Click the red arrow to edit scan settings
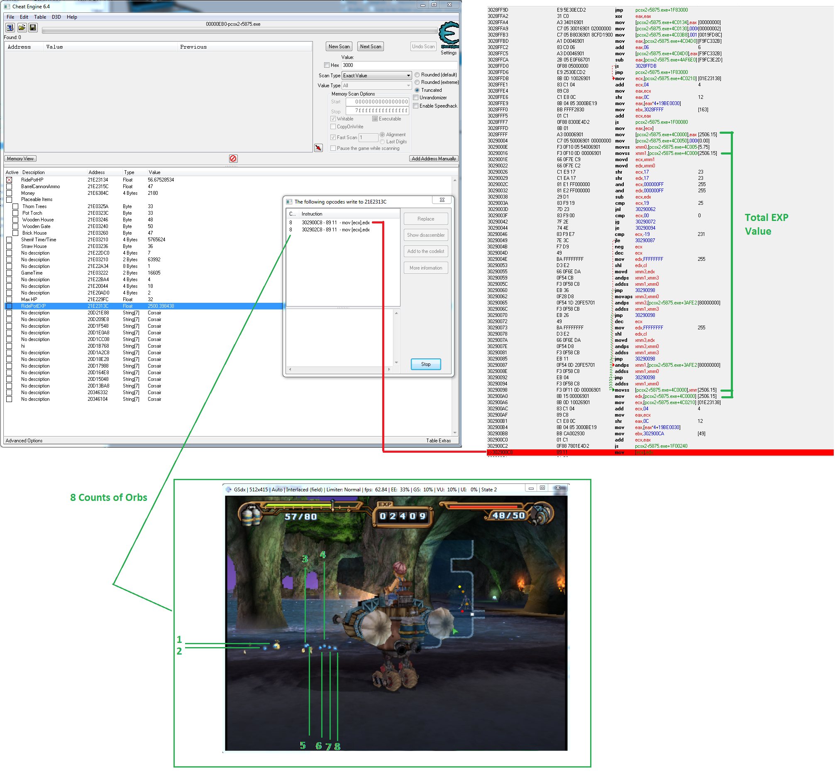 [319, 148]
